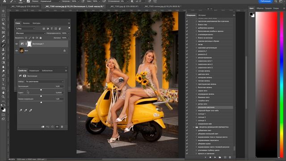Open the layer opacity dropdown arrow
286x161 pixels.
tap(68, 33)
